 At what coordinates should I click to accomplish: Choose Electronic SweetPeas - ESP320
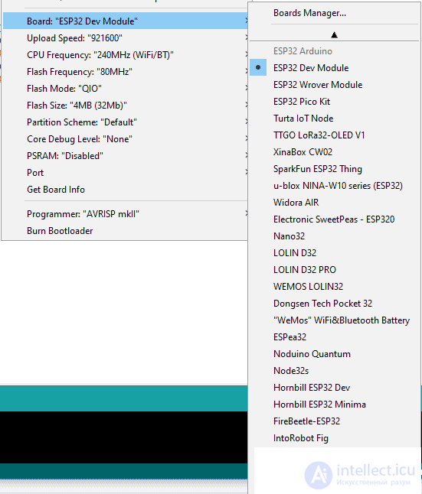[x=335, y=219]
